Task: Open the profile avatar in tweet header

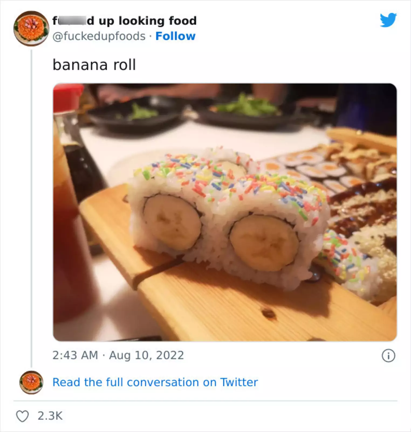Action: coord(31,28)
